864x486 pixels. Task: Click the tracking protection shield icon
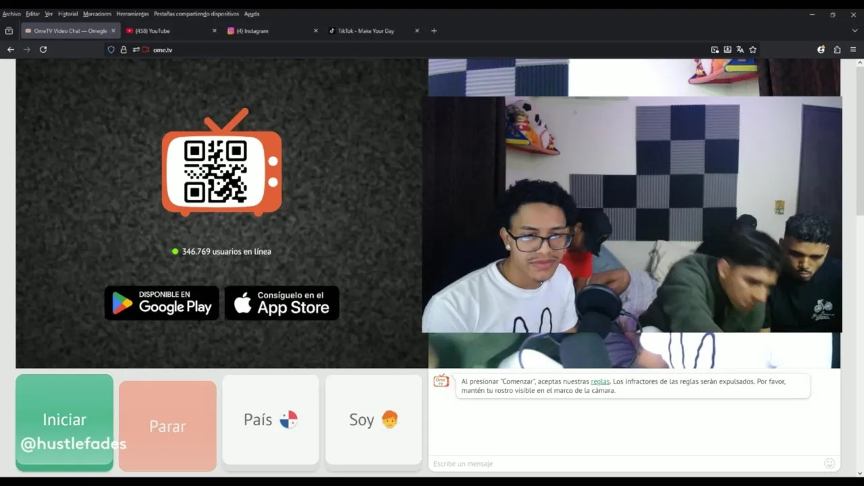pyautogui.click(x=111, y=49)
